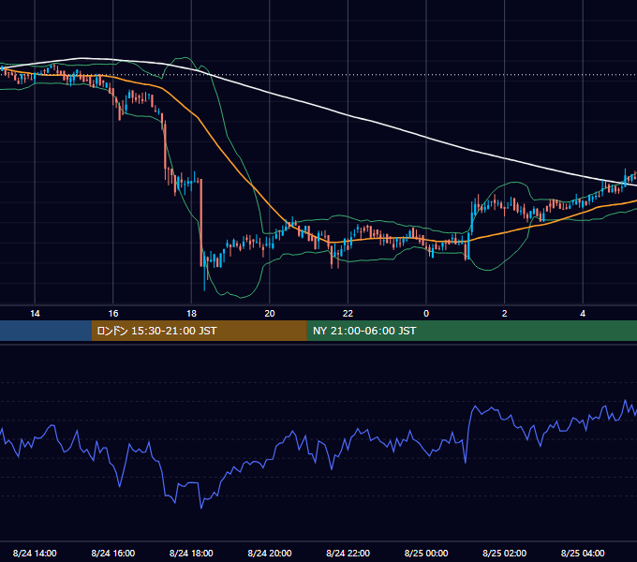Click the hour label 14 on price chart axis
The height and width of the screenshot is (562, 637).
tap(35, 314)
